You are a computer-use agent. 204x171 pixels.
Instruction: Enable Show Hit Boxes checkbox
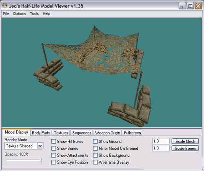(54, 141)
